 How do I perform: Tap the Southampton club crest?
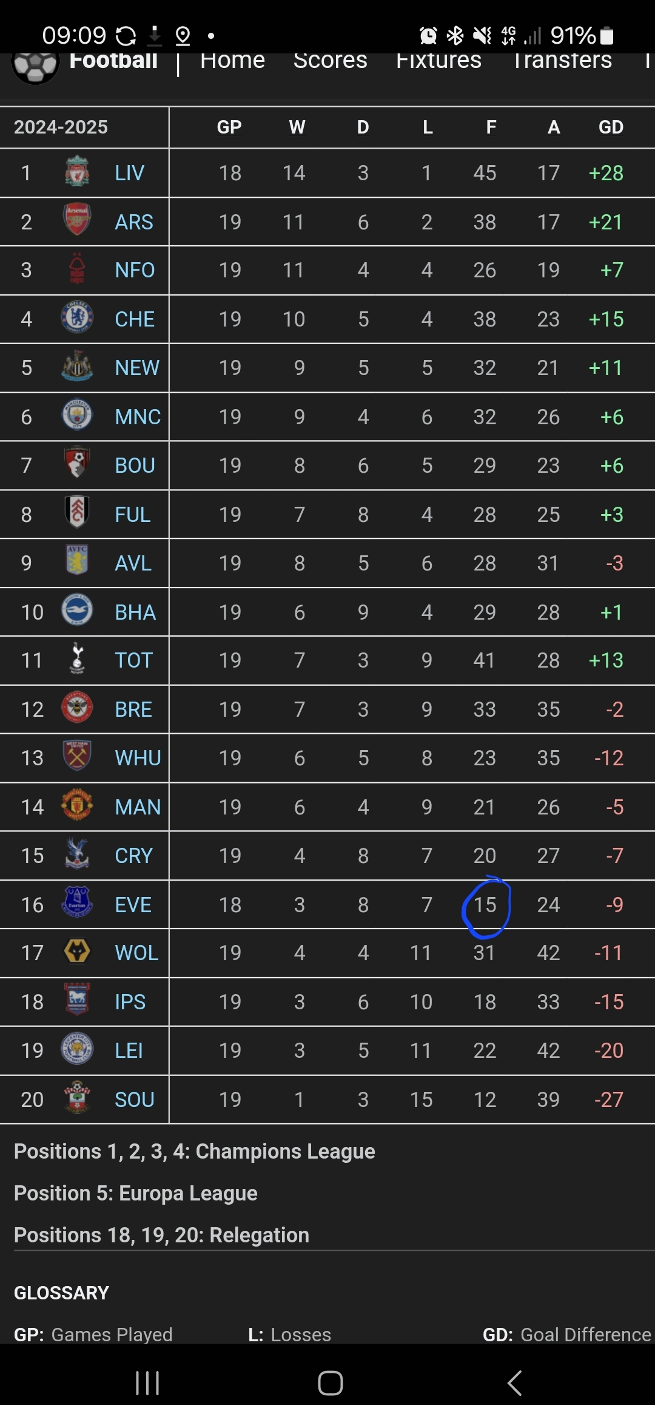click(77, 1098)
